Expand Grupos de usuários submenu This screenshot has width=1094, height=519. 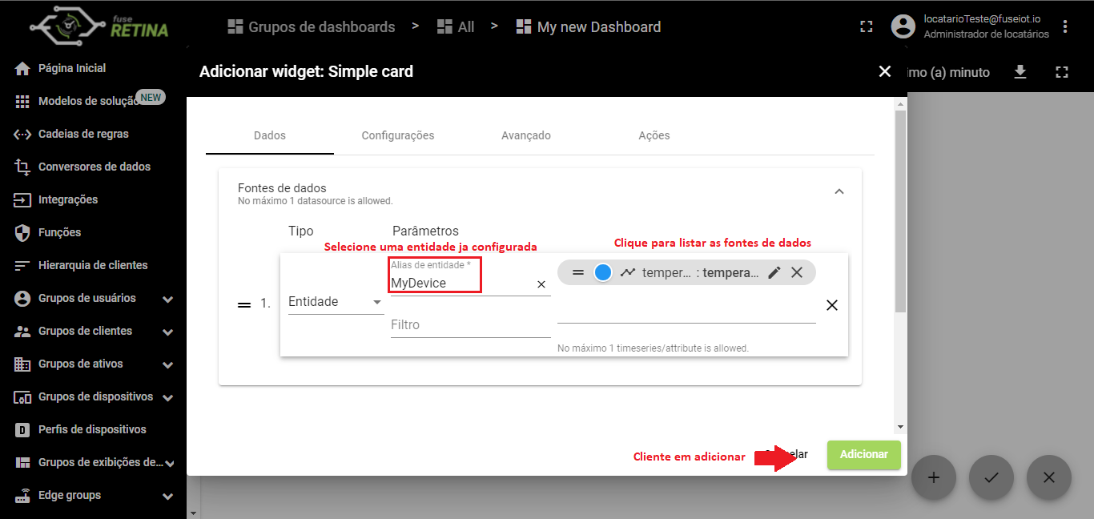(168, 299)
